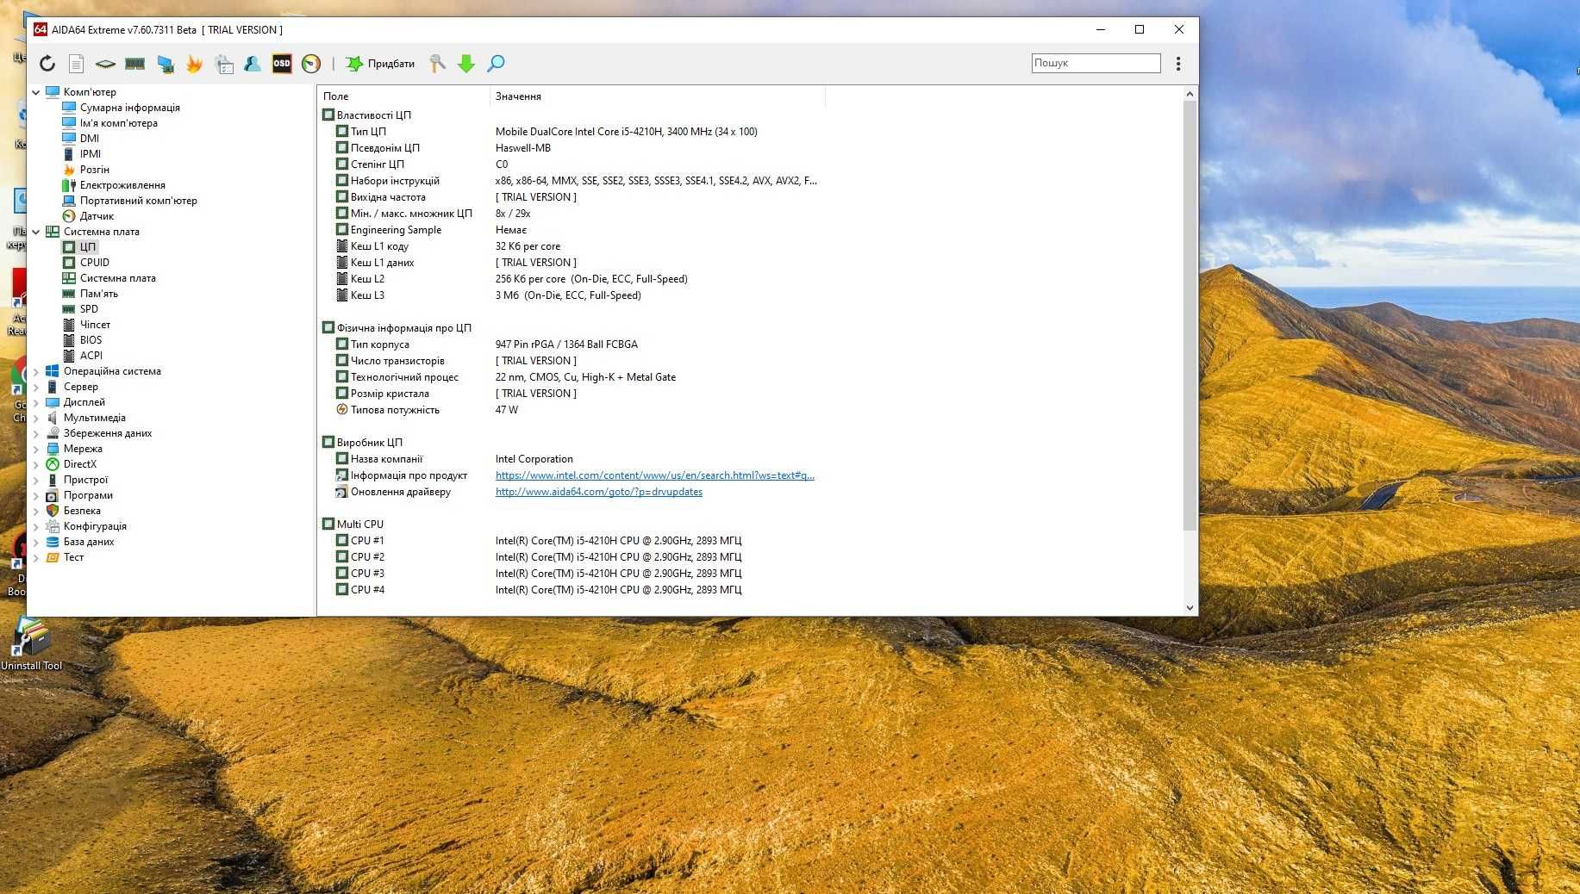This screenshot has height=894, width=1580.
Task: Expand the Дисплей tree node
Action: pyautogui.click(x=36, y=402)
